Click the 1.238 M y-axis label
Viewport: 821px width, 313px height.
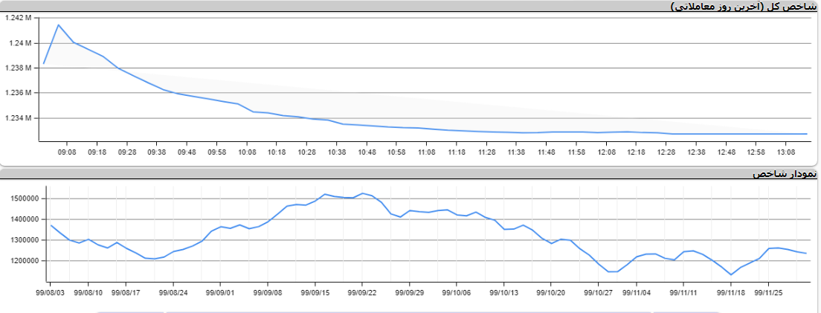pyautogui.click(x=18, y=68)
